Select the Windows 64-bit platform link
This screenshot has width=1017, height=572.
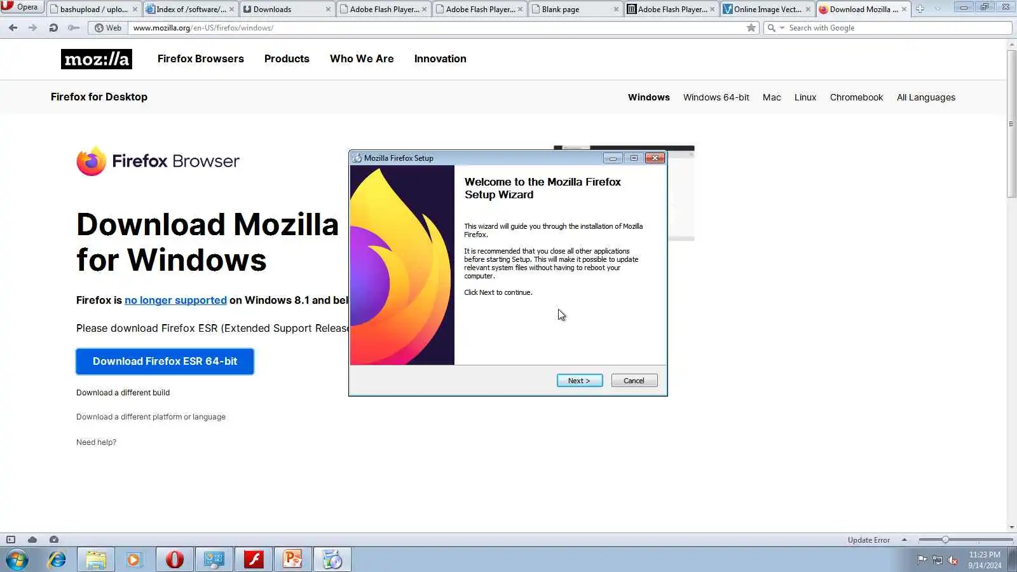tap(716, 97)
